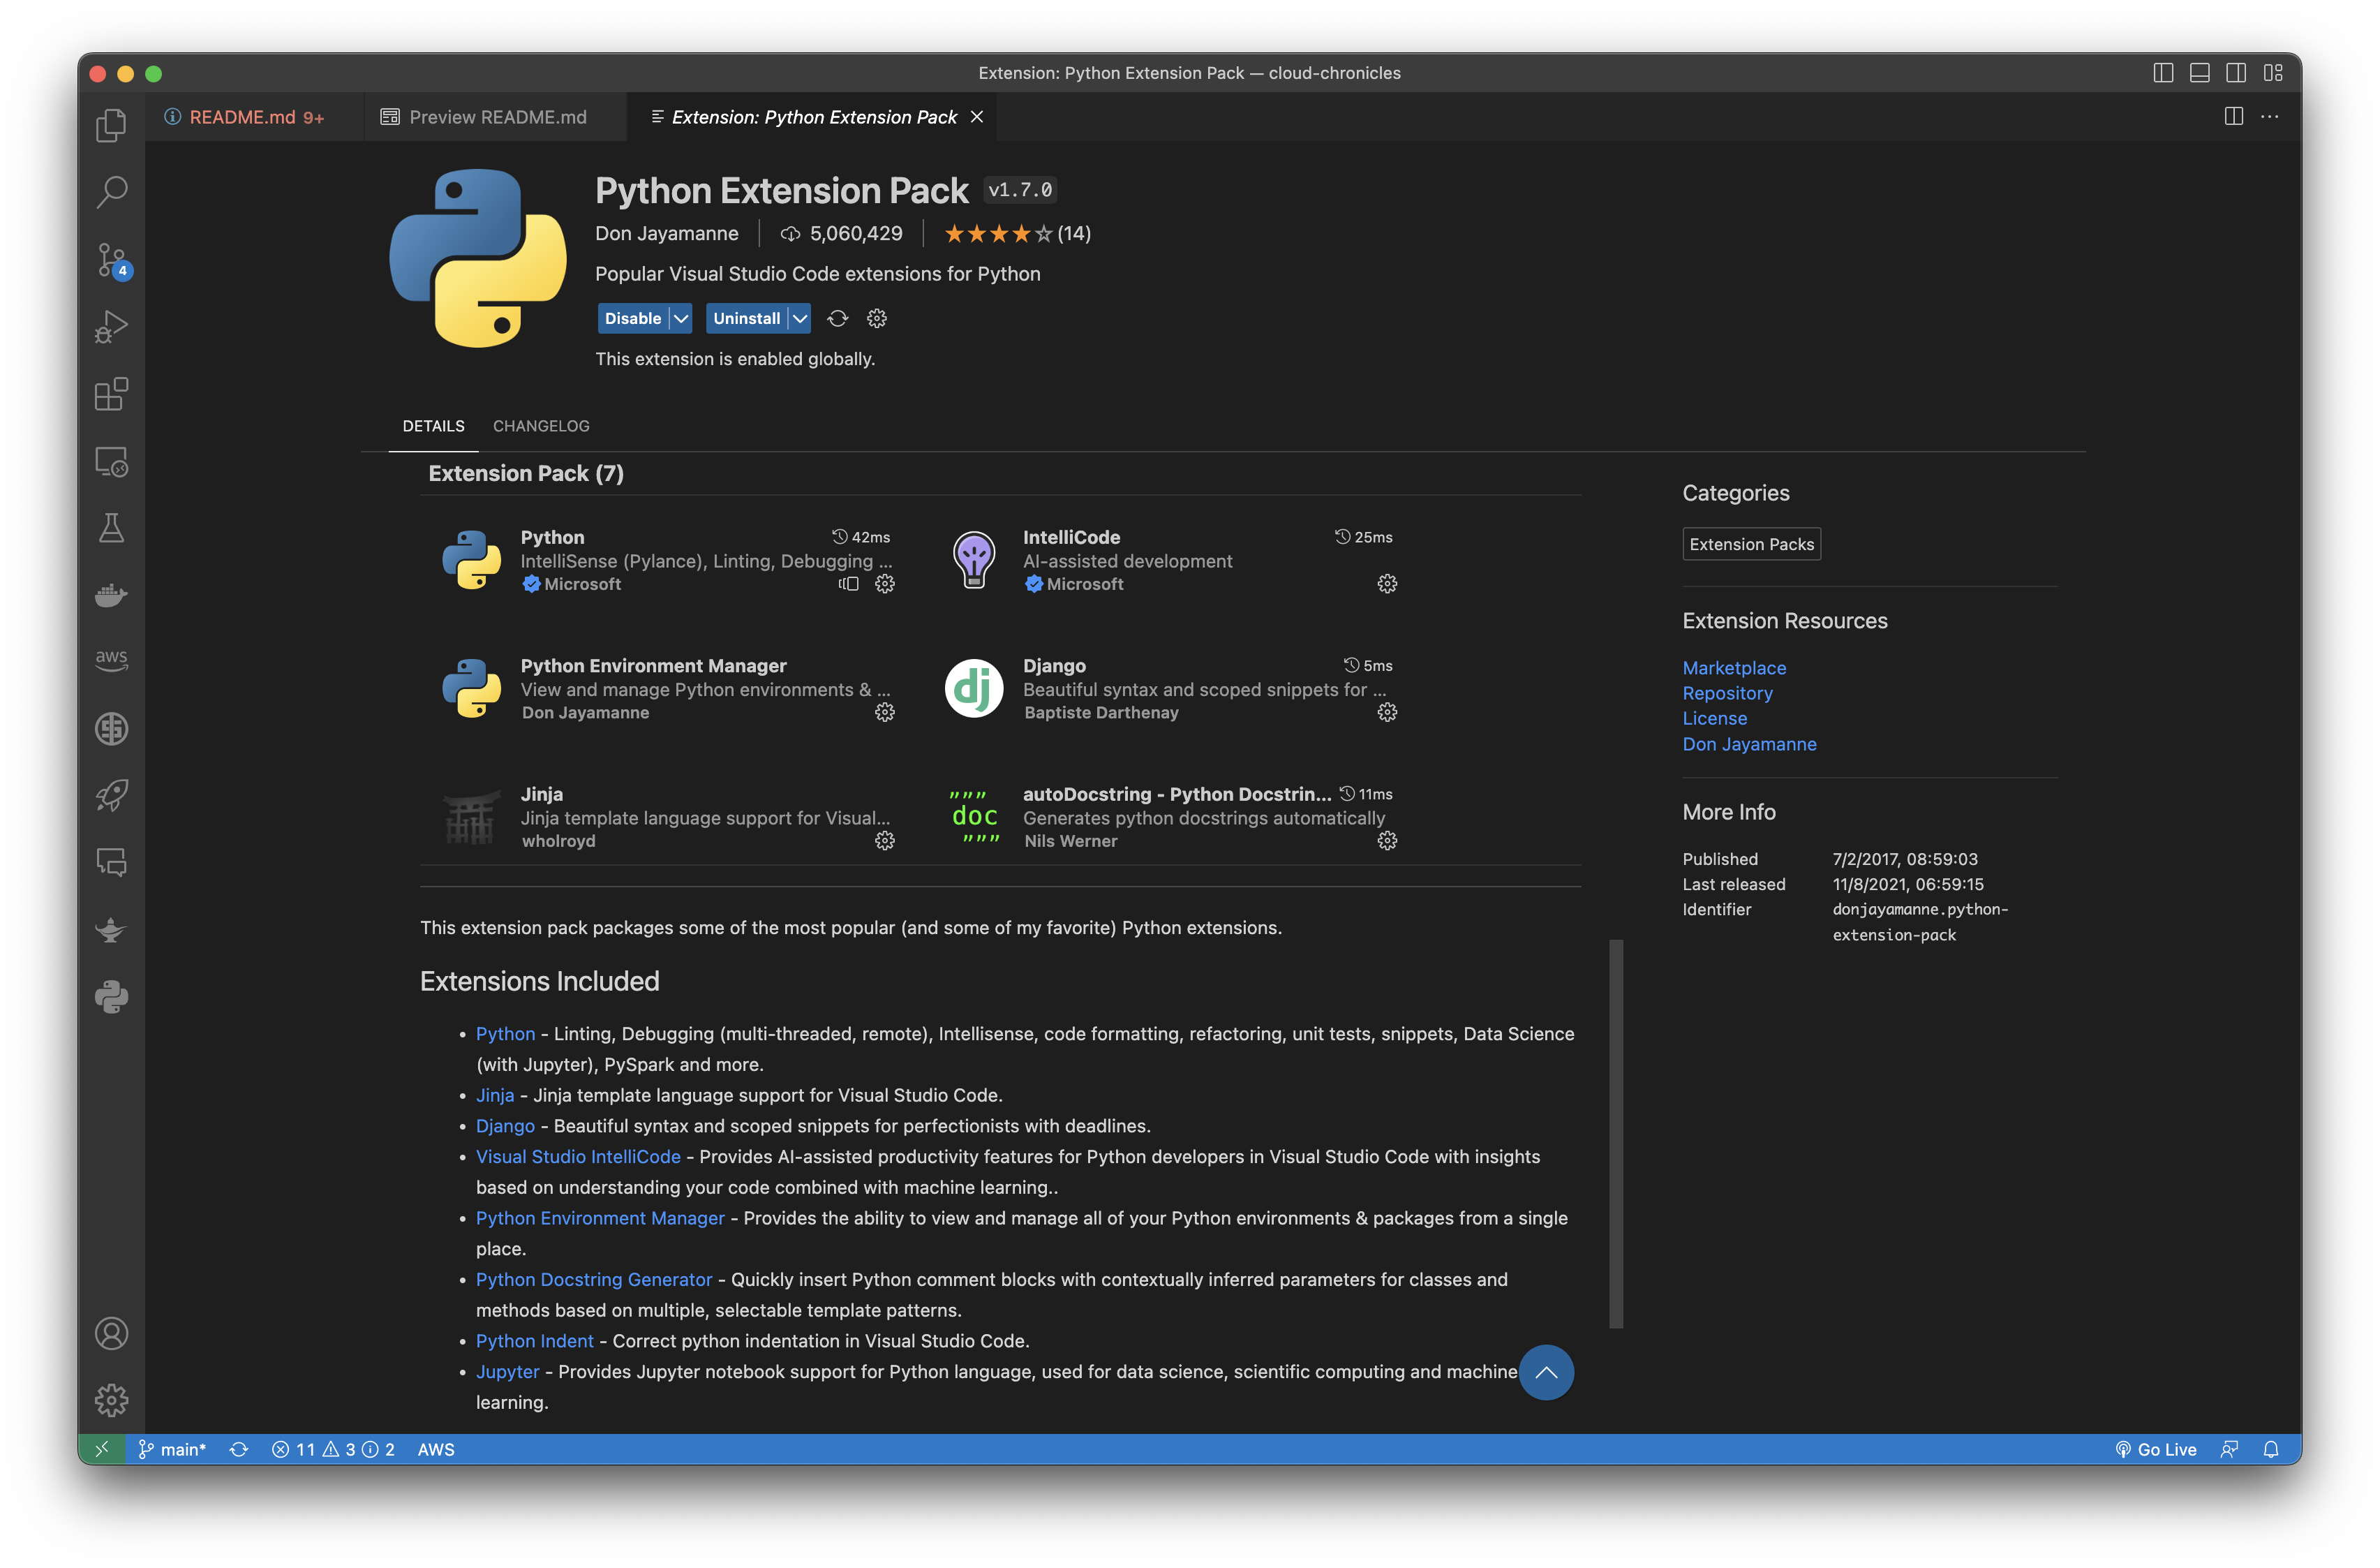Synchronize changes from status bar
The image size is (2380, 1568).
239,1449
